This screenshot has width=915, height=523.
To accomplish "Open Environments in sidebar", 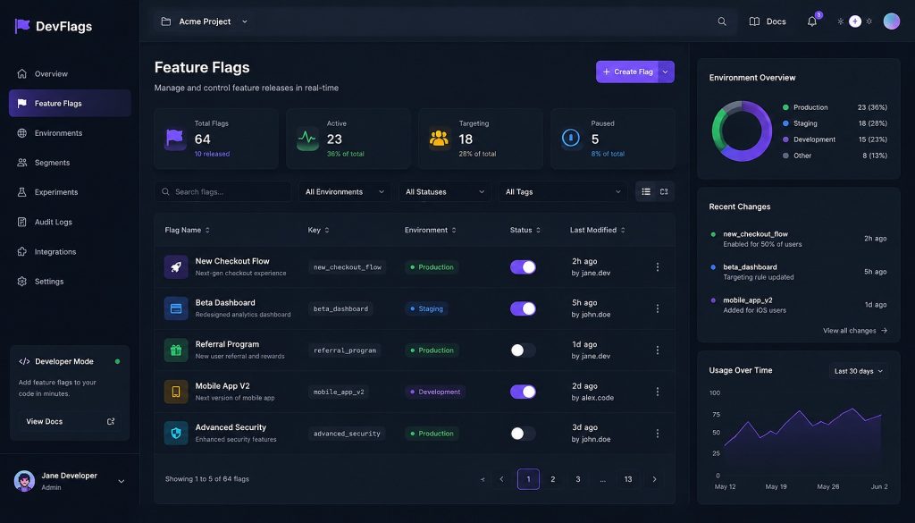I will click(x=70, y=133).
